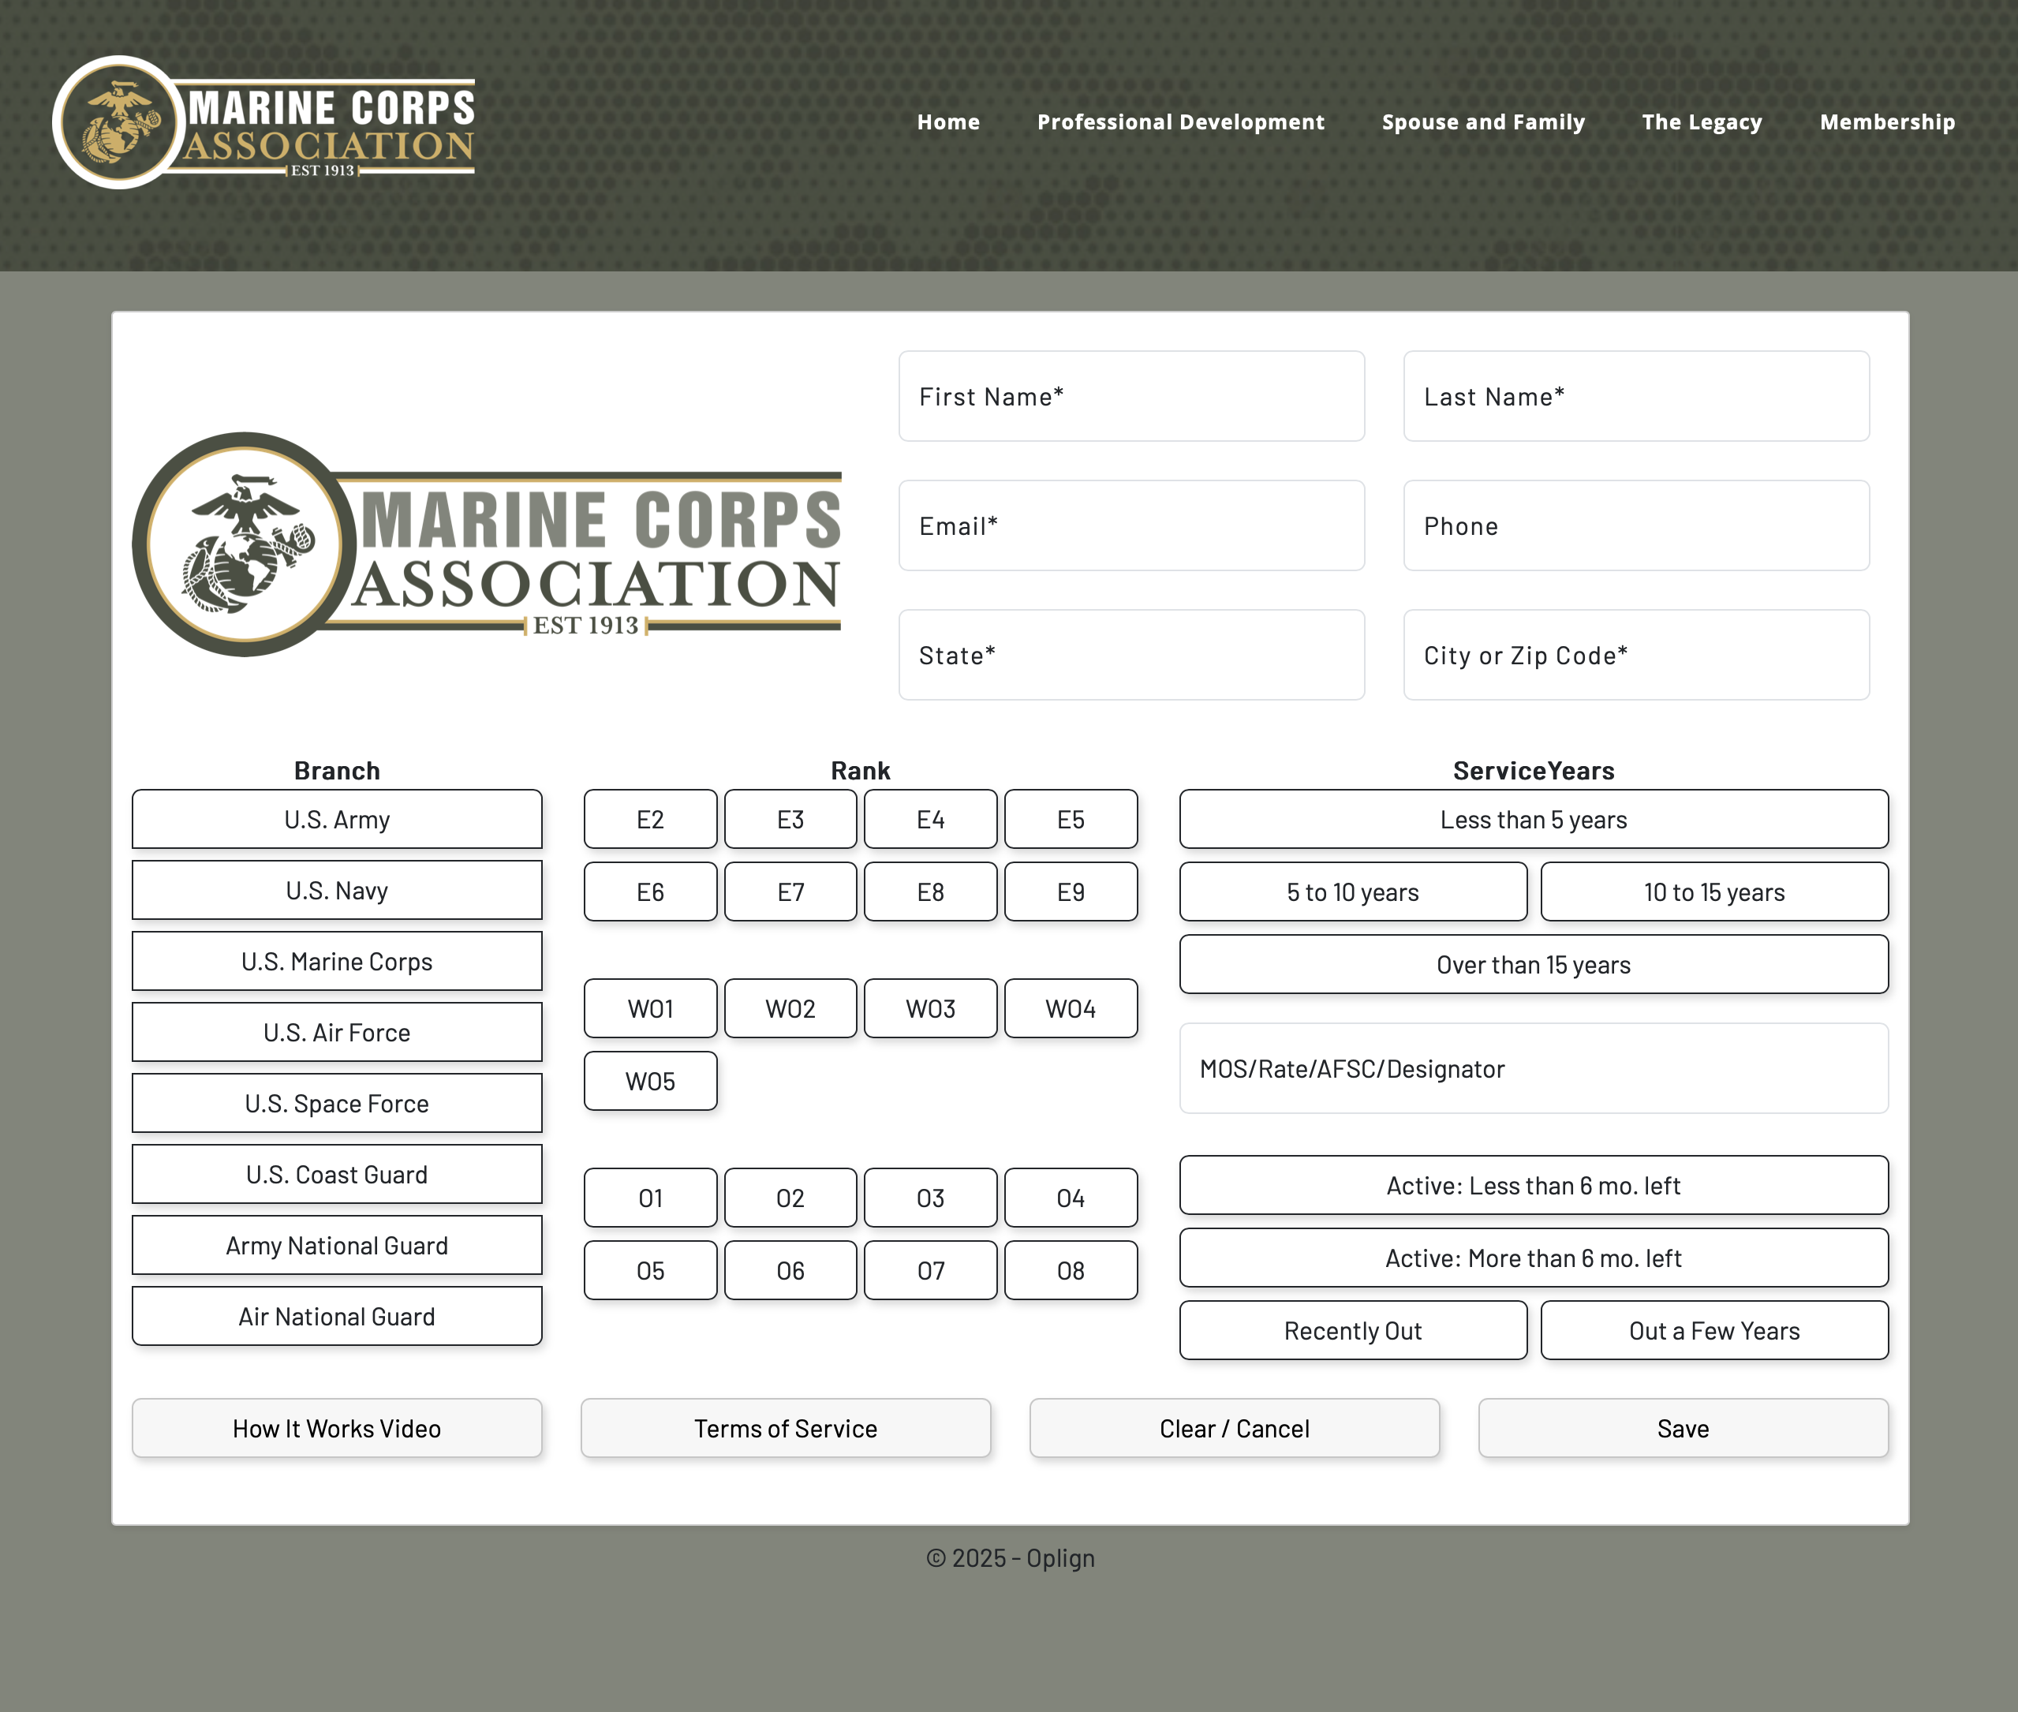Select officer rank O8
Image resolution: width=2018 pixels, height=1712 pixels.
pyautogui.click(x=1071, y=1270)
